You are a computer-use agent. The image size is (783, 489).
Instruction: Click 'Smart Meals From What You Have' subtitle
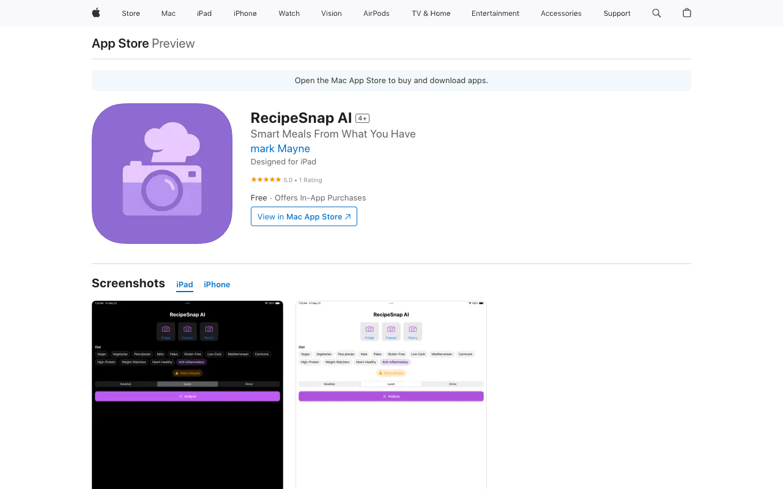click(x=333, y=134)
